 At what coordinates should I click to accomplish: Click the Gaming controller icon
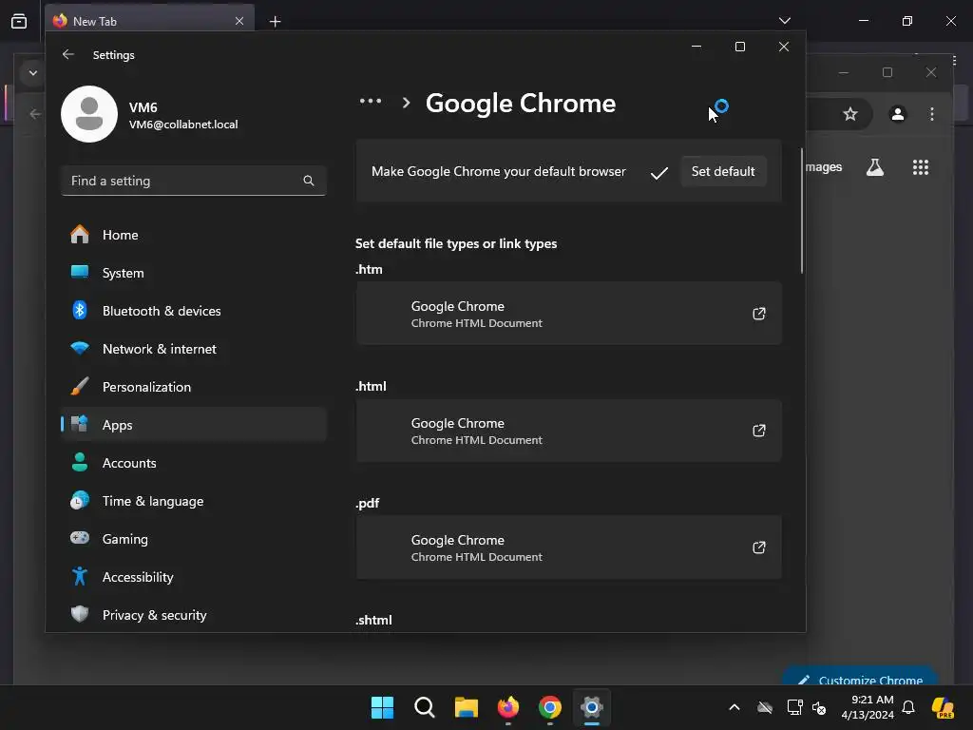[x=80, y=538]
